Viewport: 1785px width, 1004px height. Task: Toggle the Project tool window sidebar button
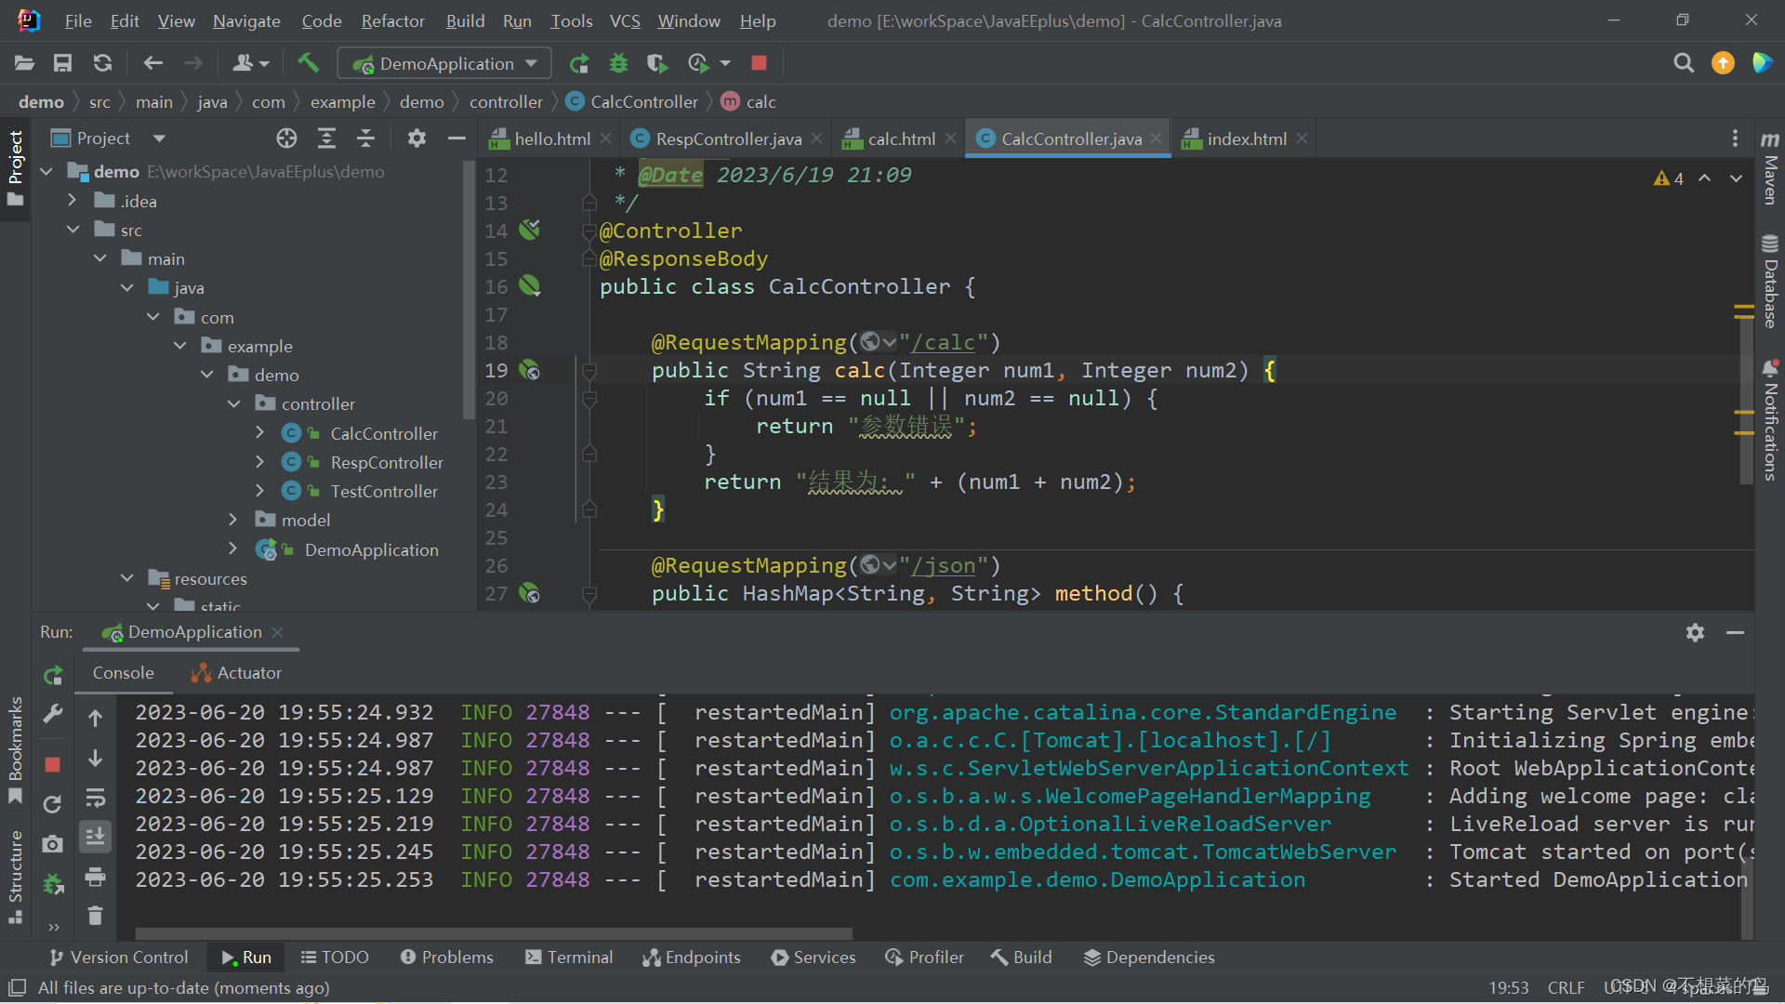click(x=15, y=167)
